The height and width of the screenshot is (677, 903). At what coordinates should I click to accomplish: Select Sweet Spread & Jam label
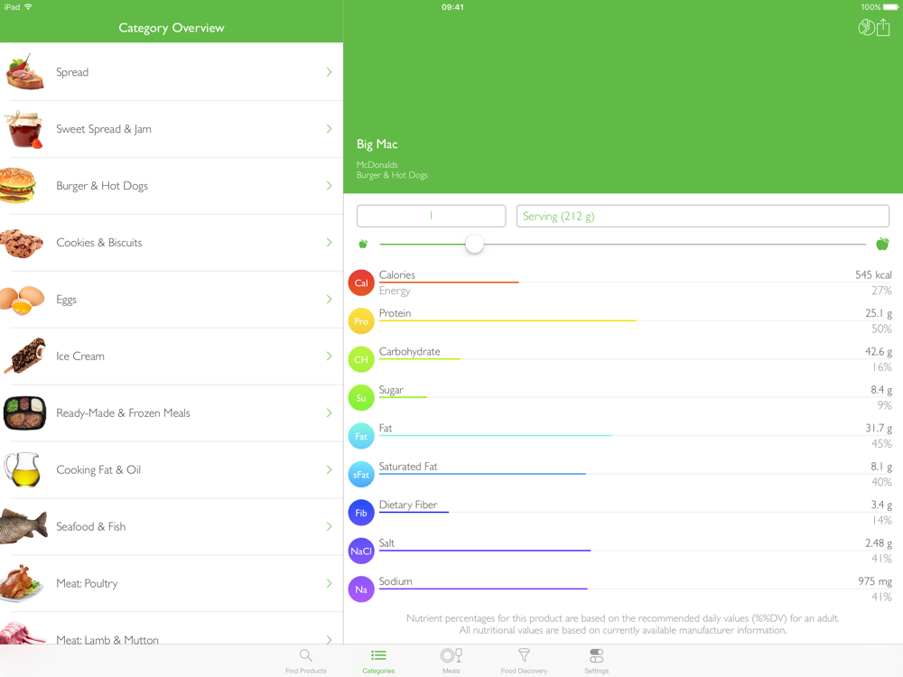(104, 129)
